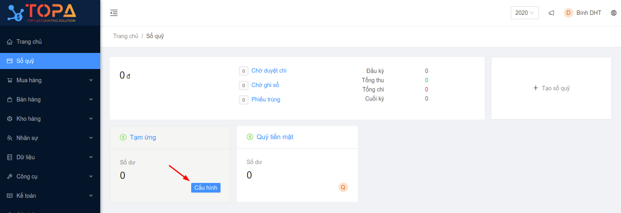Click the Bình DHT user avatar
The height and width of the screenshot is (213, 621).
(x=569, y=13)
